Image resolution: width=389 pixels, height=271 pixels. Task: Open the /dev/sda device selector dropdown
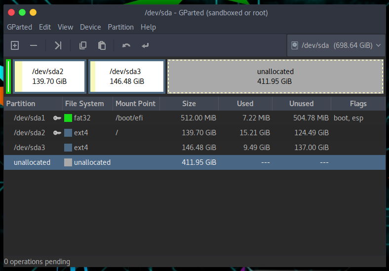(336, 45)
